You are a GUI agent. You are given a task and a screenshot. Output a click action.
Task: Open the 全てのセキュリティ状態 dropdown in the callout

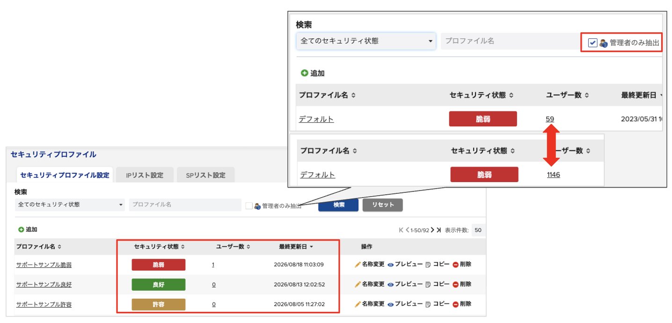click(x=366, y=41)
